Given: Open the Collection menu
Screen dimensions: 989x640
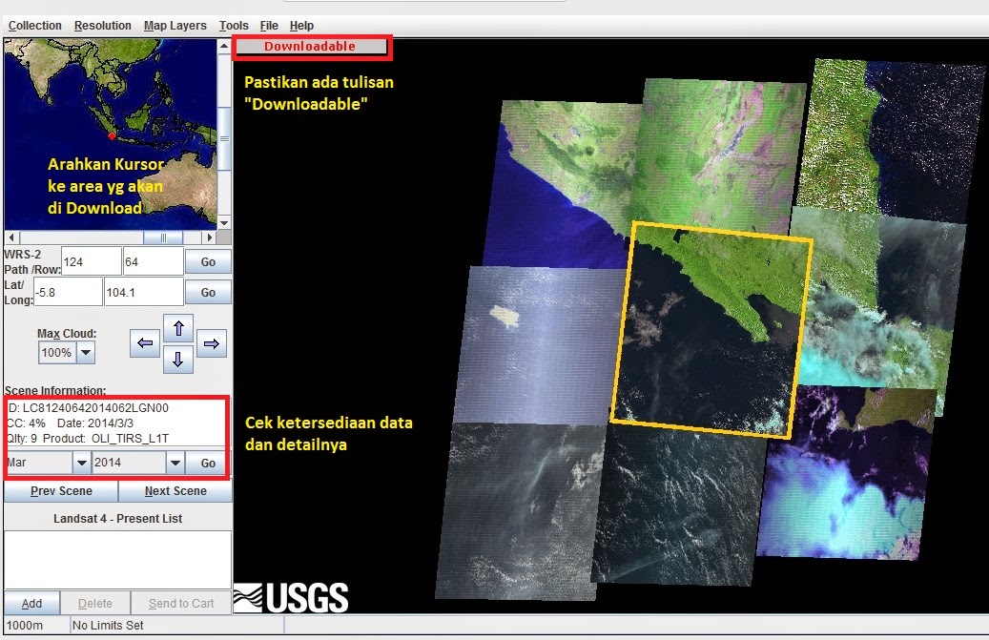Looking at the screenshot, I should tap(35, 25).
